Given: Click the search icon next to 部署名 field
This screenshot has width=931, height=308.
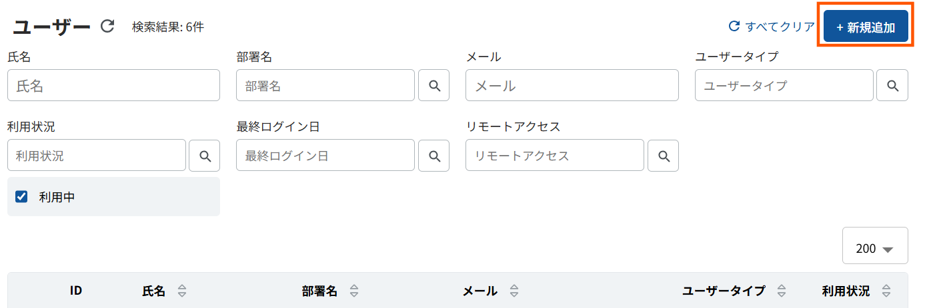Looking at the screenshot, I should 434,85.
